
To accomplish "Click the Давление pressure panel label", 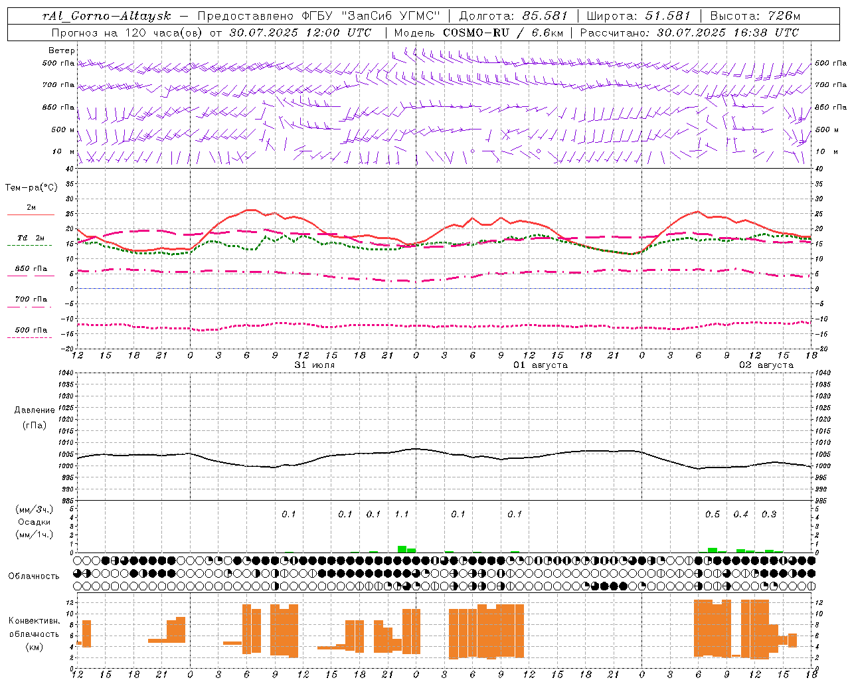I will [35, 410].
